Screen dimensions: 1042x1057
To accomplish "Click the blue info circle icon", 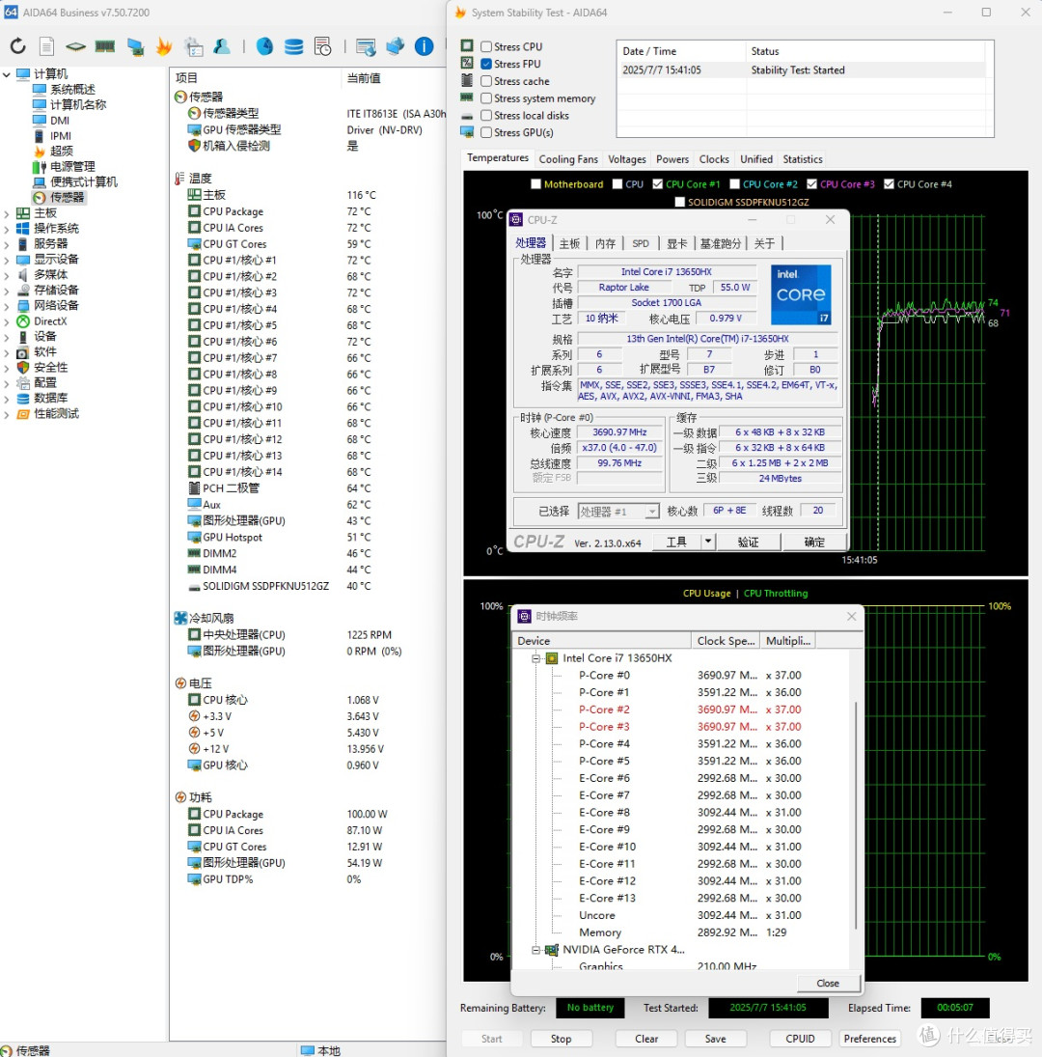I will tap(424, 46).
